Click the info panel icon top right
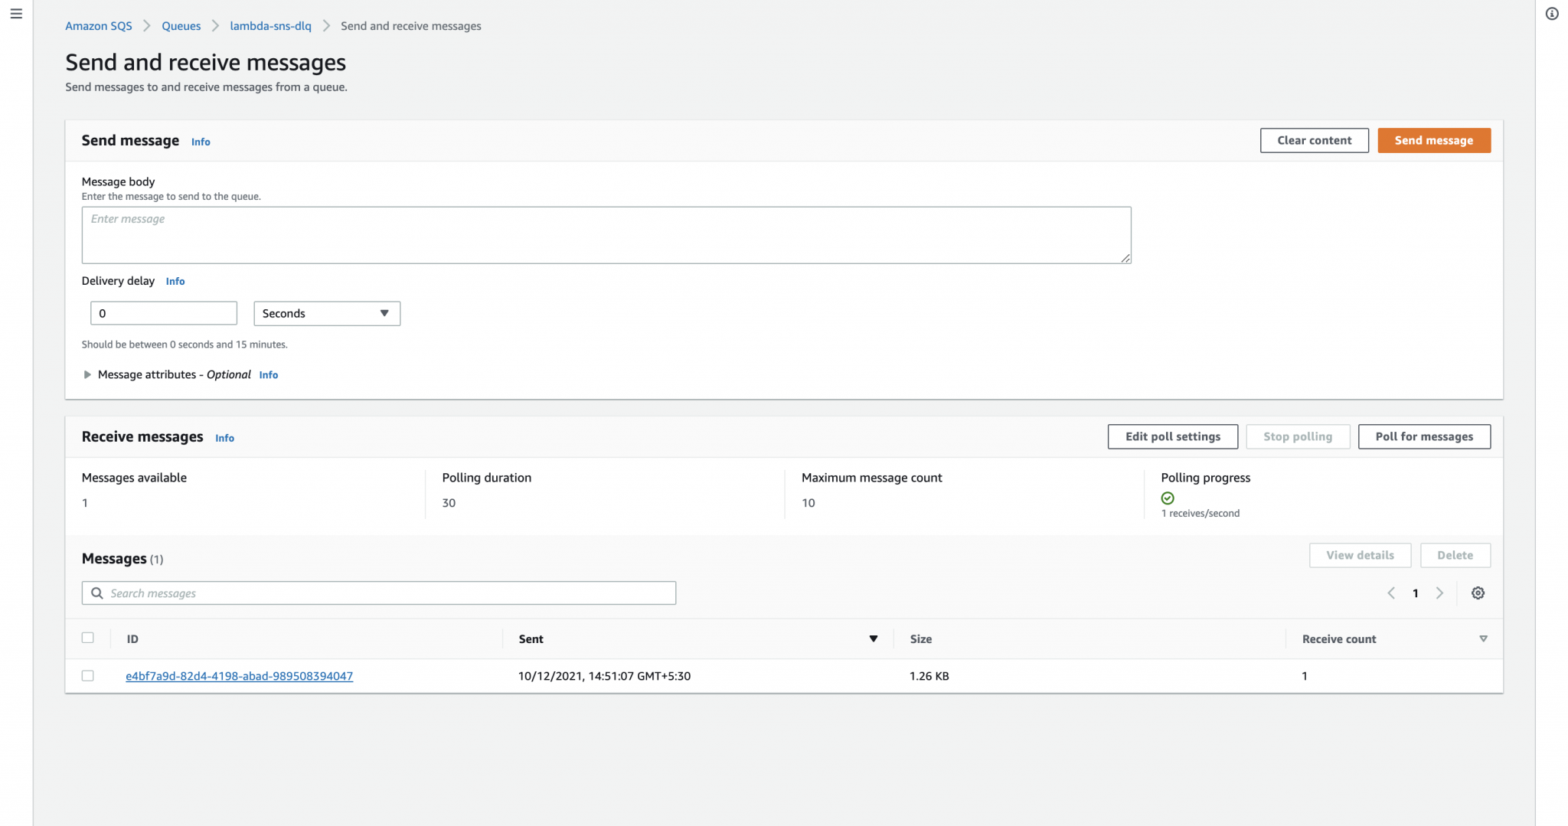The height and width of the screenshot is (826, 1568). tap(1553, 13)
